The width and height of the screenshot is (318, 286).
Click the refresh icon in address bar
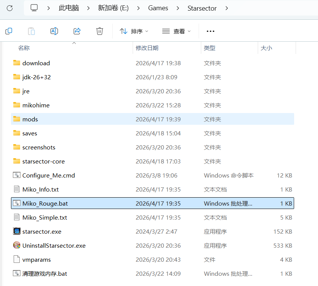10,8
